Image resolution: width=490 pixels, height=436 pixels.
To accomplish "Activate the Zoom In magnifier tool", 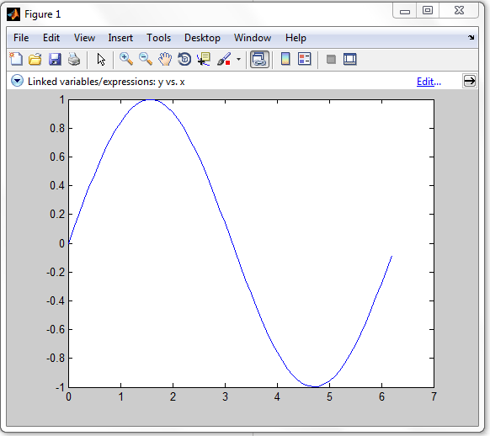I will (x=126, y=59).
